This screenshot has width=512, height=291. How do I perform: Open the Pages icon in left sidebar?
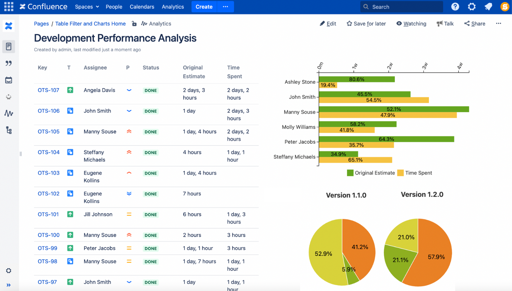click(x=9, y=47)
